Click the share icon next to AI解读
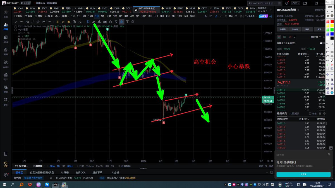The width and height of the screenshot is (335, 188). tap(271, 16)
